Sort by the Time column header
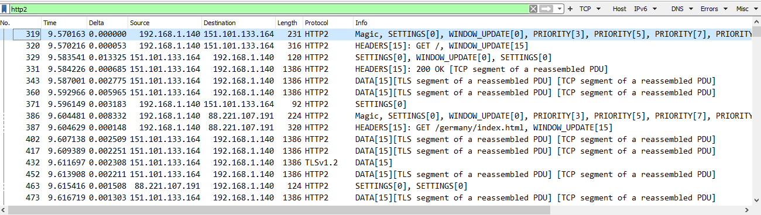761x215 pixels. (64, 23)
